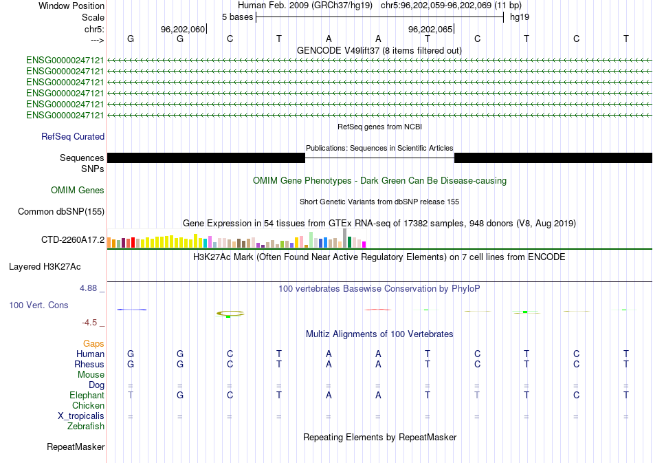
Task: Click the Gaps row label
Action: tap(93, 344)
